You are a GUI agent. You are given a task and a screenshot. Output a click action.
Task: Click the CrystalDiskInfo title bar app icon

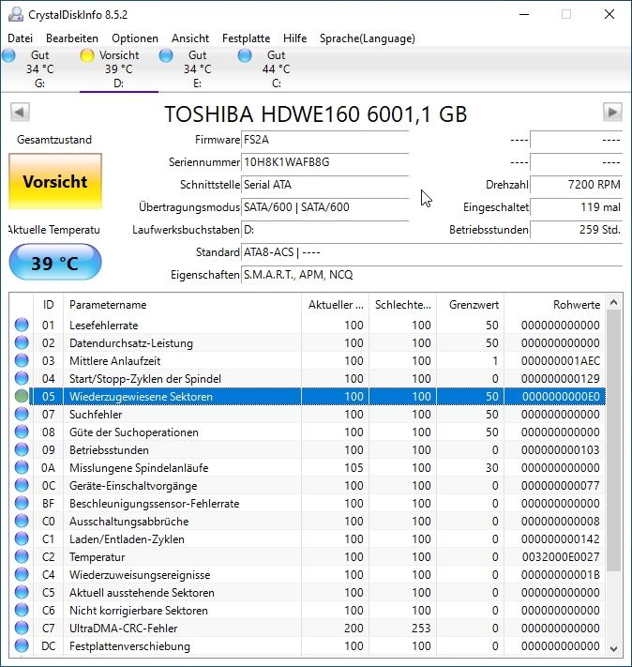16,14
